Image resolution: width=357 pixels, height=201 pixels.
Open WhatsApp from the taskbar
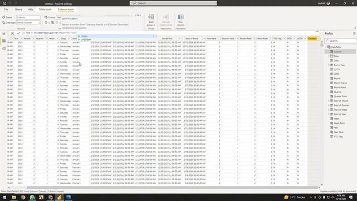pos(32,197)
